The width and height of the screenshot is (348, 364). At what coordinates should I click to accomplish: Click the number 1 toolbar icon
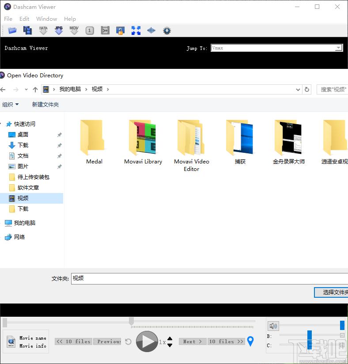(90, 30)
